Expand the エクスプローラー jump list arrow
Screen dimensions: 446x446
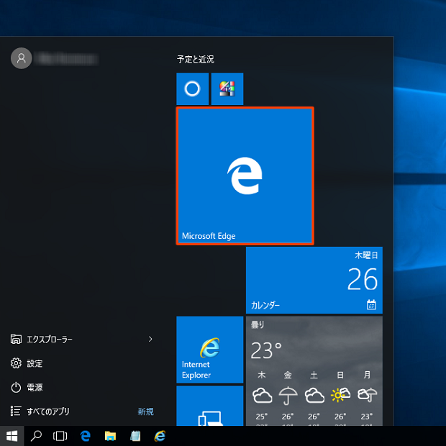pyautogui.click(x=150, y=339)
